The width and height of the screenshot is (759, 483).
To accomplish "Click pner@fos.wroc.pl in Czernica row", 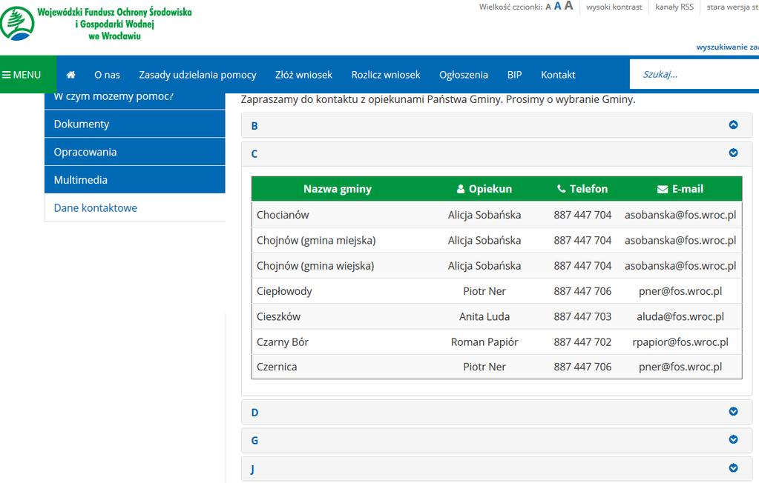I will tap(680, 367).
